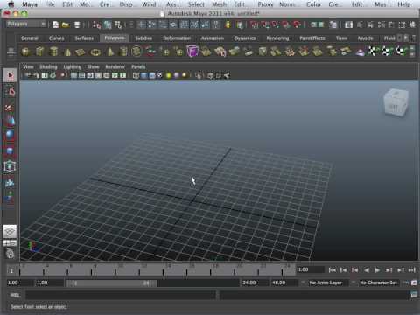Click the shelf scroll arrows at right

click(412, 52)
